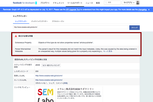Open the カノニカルURL link
Viewport: 153px width, 102px height.
pos(49,80)
